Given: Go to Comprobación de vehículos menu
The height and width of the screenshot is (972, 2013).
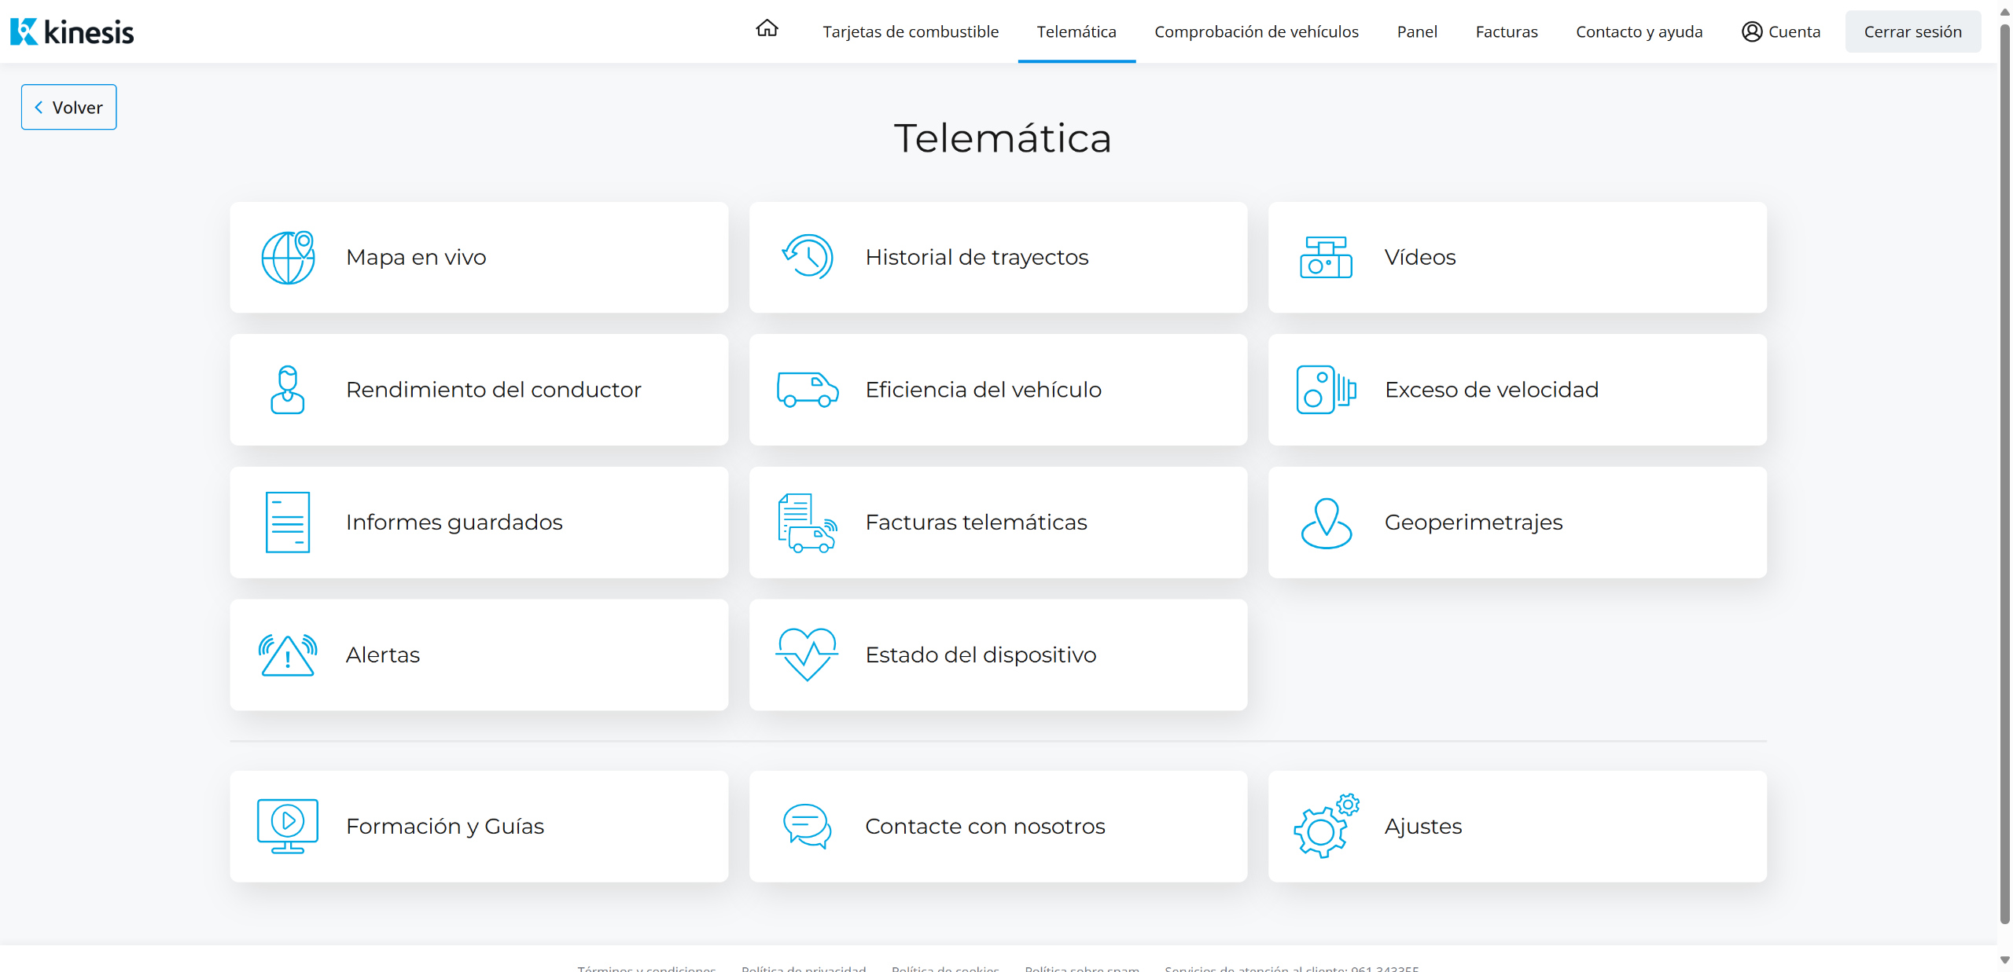Looking at the screenshot, I should [1256, 31].
